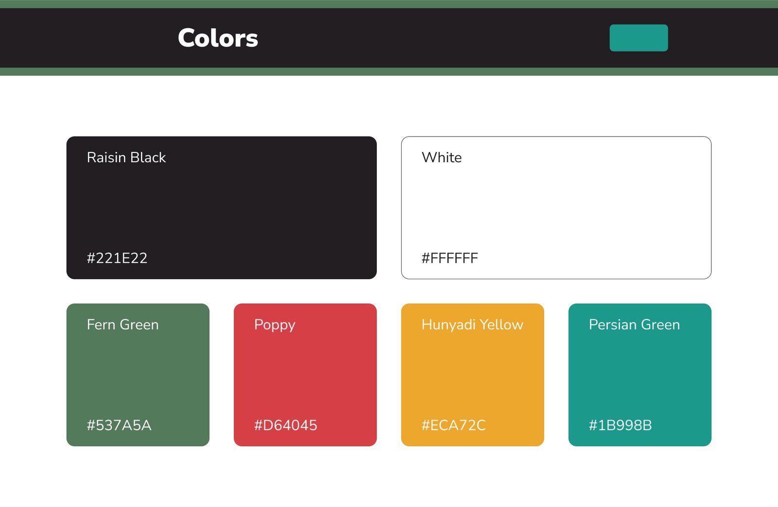Screen dimensions: 778x507
Task: Click the Raisin Black label text
Action: tap(126, 157)
